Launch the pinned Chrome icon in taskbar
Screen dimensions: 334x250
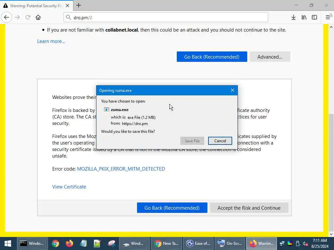(55, 243)
